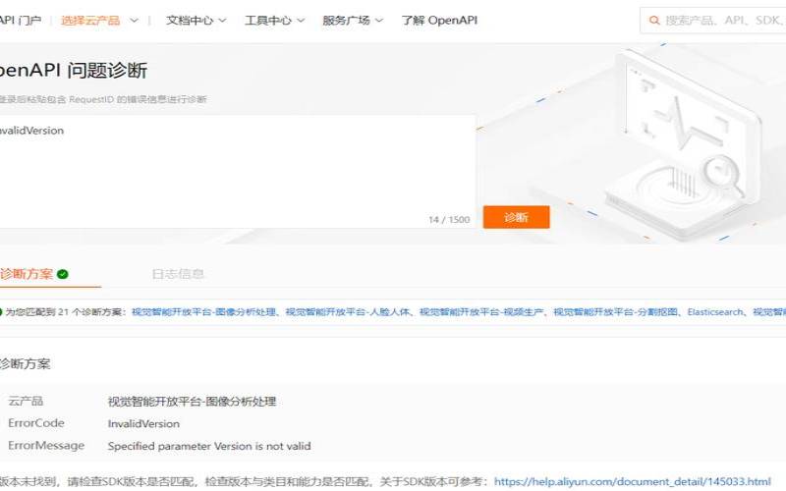
Task: Open 视觉智能开放平台-图像分析处理 diagnosis link
Action: [x=203, y=312]
